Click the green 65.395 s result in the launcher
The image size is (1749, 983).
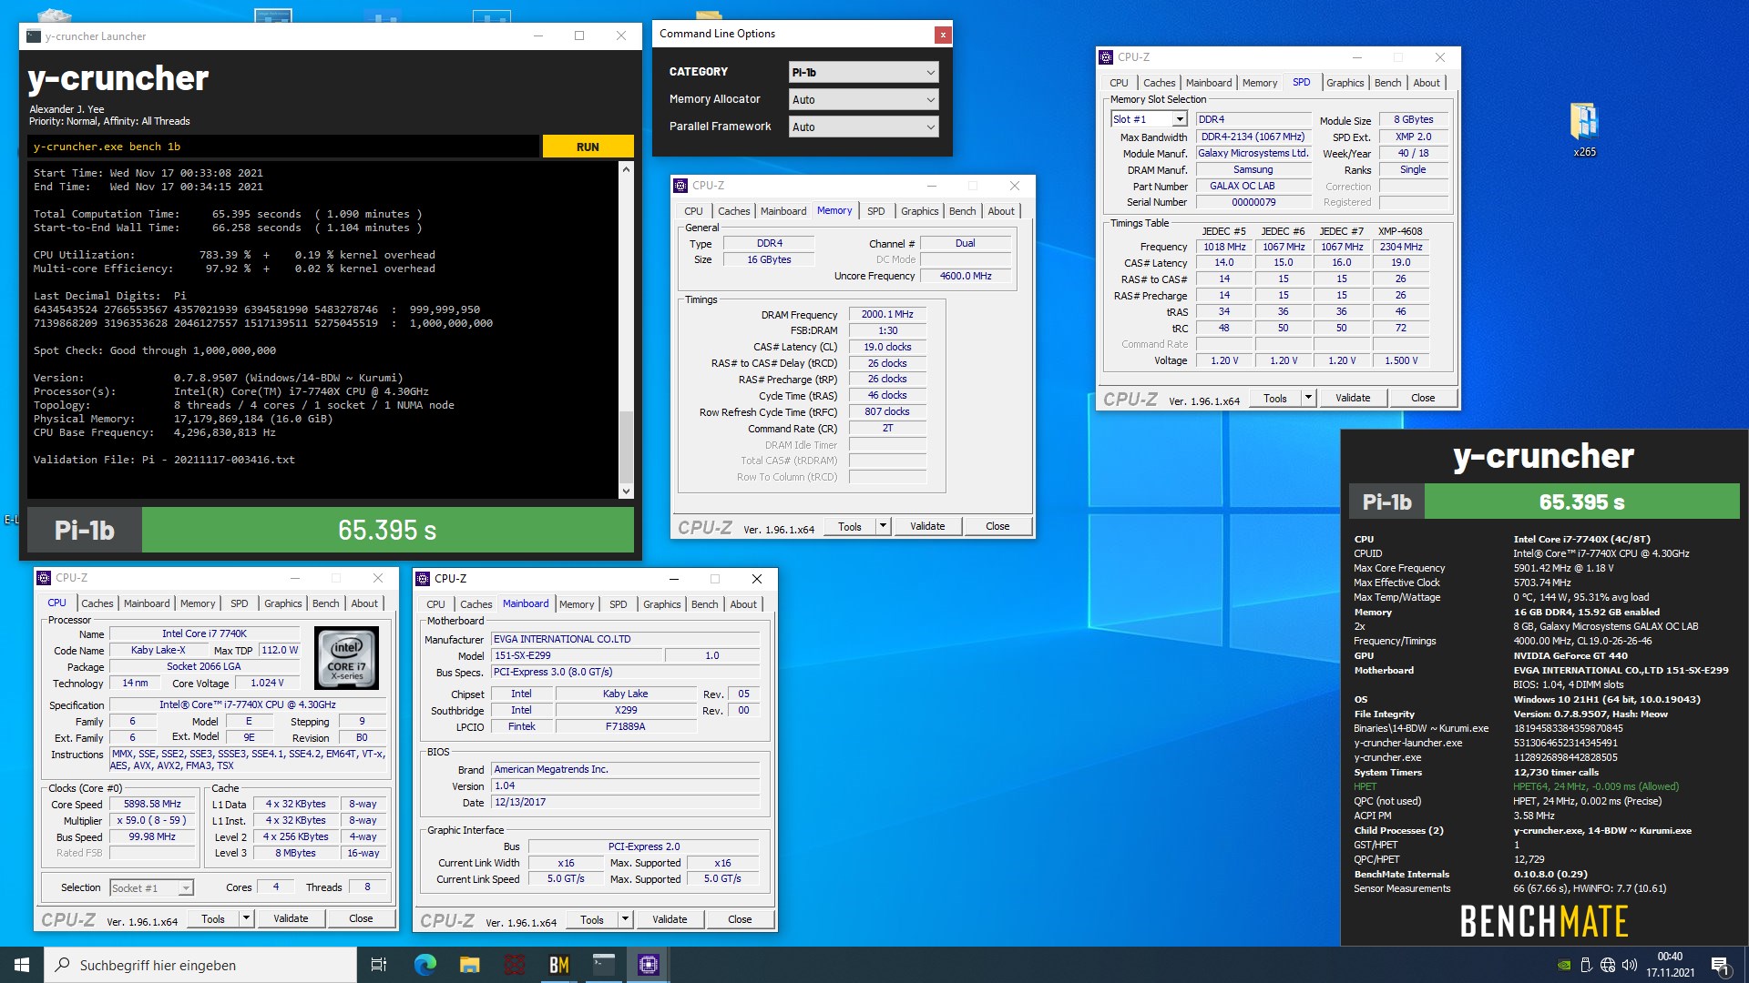(387, 530)
